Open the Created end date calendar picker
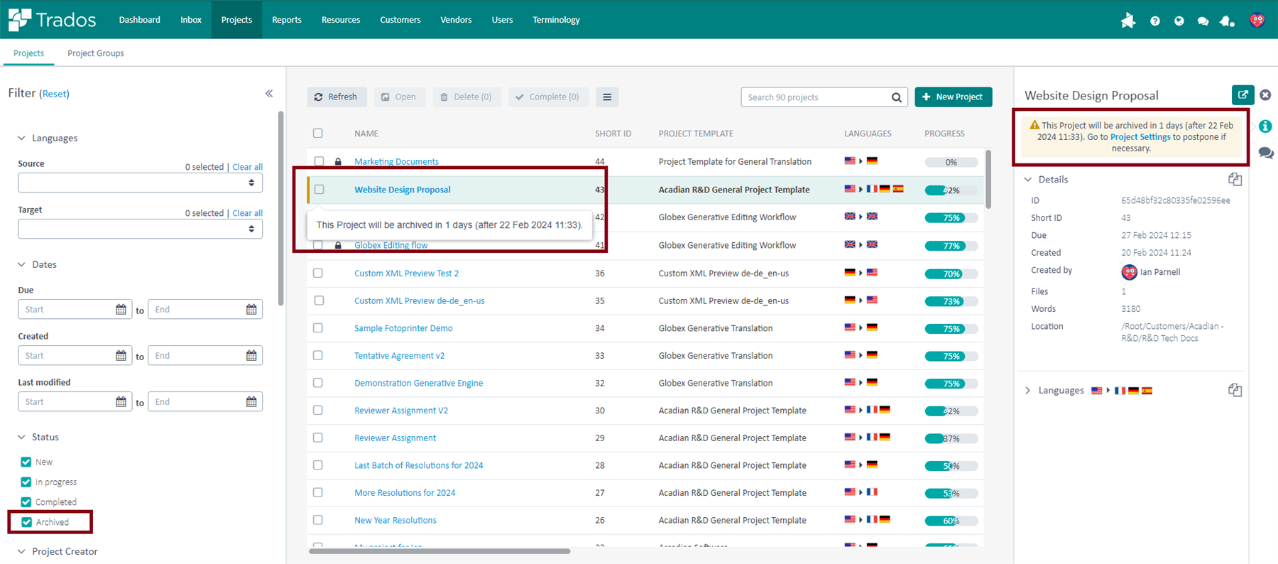Image resolution: width=1278 pixels, height=564 pixels. pyautogui.click(x=251, y=356)
